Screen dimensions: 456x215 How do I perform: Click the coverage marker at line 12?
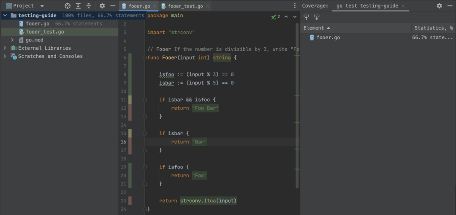tap(130, 108)
